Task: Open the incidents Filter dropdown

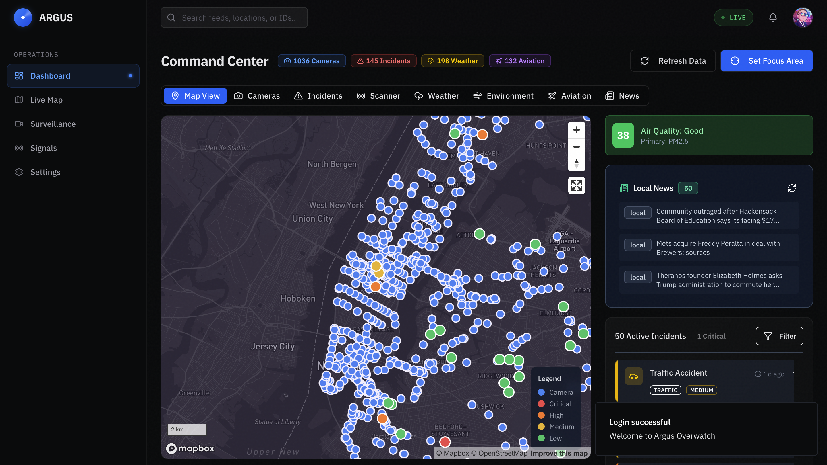Action: tap(779, 336)
